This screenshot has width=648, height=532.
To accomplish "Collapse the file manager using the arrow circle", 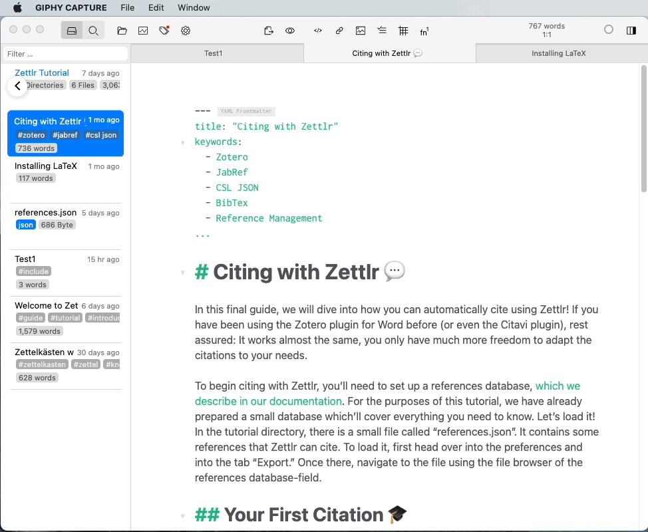I will pyautogui.click(x=17, y=86).
